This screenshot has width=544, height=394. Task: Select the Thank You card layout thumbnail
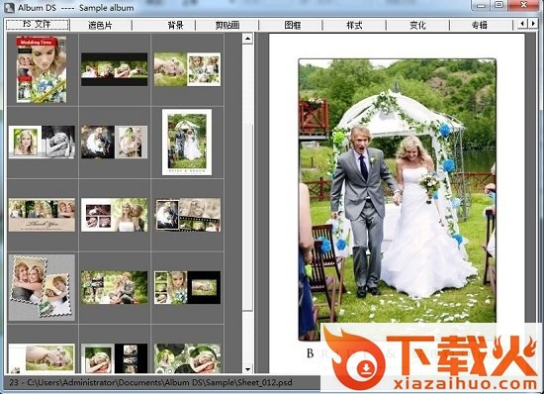point(42,215)
